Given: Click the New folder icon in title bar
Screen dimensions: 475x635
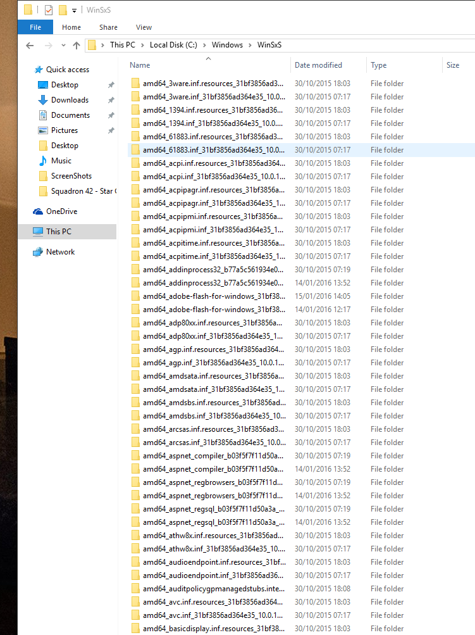Looking at the screenshot, I should 63,9.
